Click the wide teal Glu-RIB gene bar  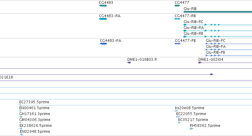click(x=218, y=12)
